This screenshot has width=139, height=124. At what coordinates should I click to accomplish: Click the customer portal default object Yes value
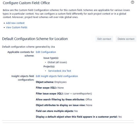[120, 117]
